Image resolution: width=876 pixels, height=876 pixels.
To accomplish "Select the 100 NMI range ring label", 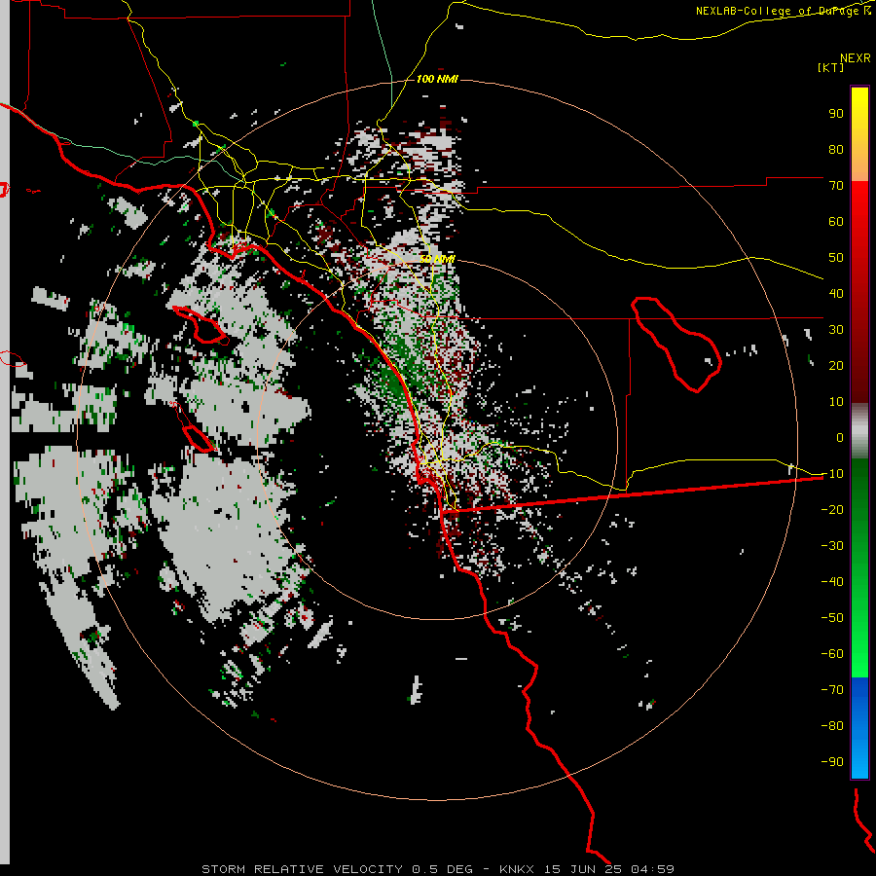I will tap(437, 79).
